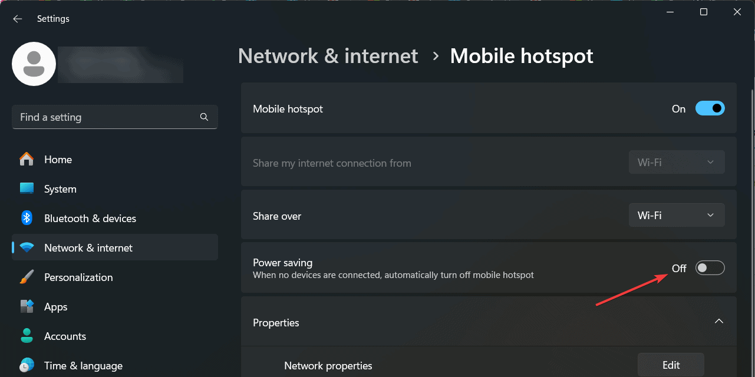Click the Home house icon in sidebar
755x377 pixels.
[x=27, y=159]
